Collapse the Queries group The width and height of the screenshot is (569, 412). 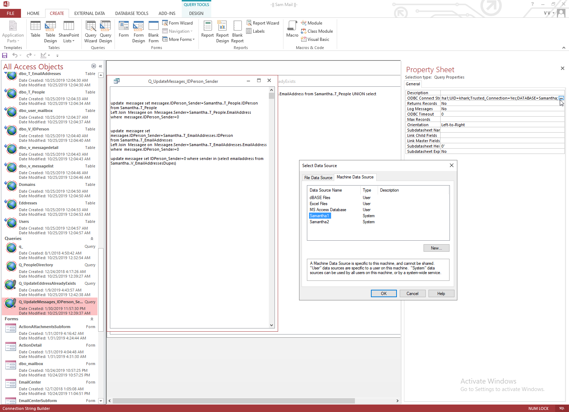pos(92,239)
